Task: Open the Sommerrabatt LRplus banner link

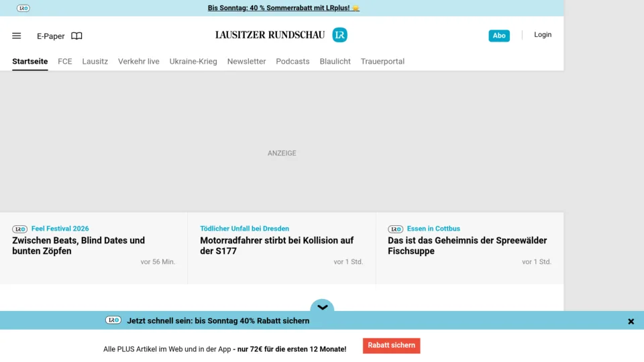Action: (x=283, y=8)
